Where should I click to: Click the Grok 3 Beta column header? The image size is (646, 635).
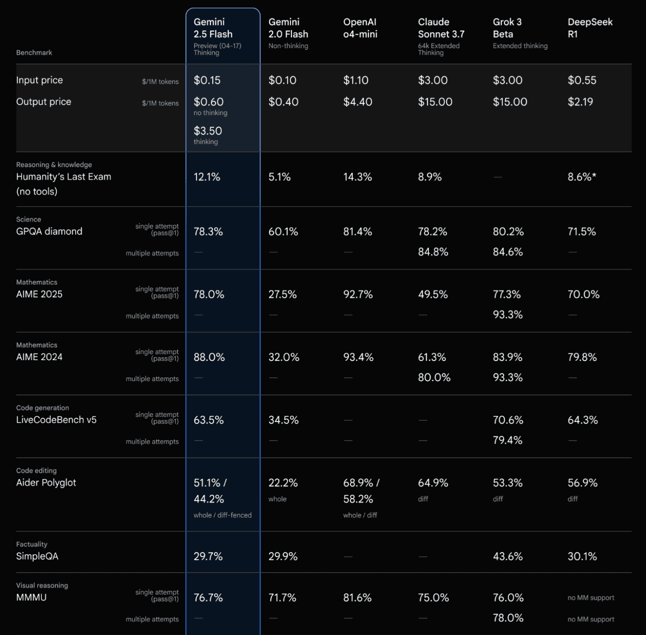(x=507, y=28)
